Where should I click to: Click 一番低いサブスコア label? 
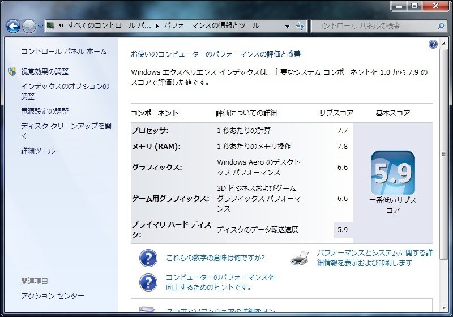[393, 205]
